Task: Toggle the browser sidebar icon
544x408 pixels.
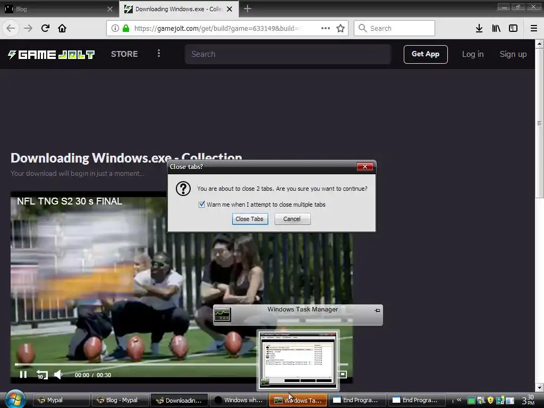Action: coord(513,28)
